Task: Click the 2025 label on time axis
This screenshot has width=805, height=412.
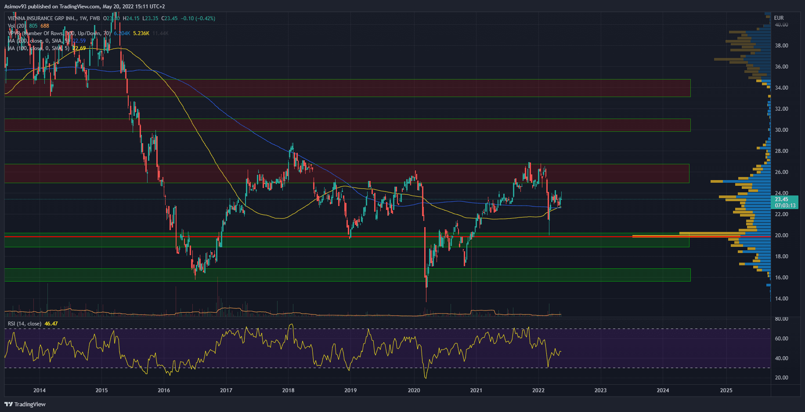Action: [726, 390]
